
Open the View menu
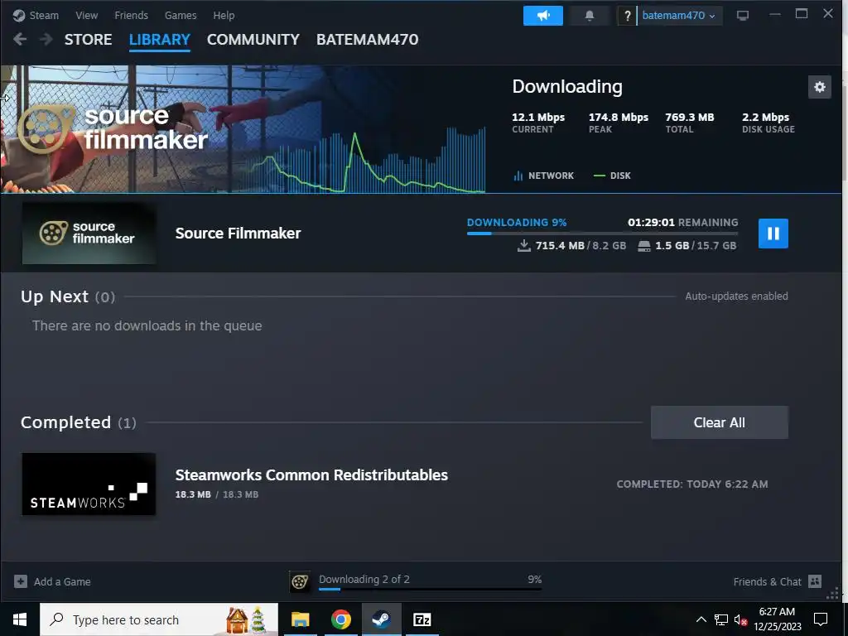(x=86, y=15)
